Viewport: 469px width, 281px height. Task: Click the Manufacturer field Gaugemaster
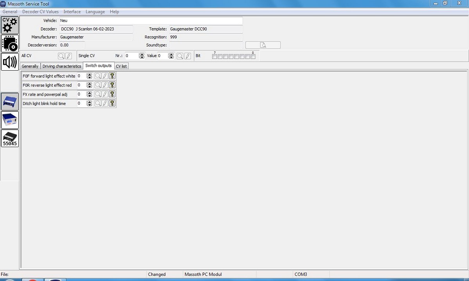96,37
